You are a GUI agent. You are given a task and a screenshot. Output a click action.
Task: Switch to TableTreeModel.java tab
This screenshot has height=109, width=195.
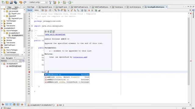(101, 7)
